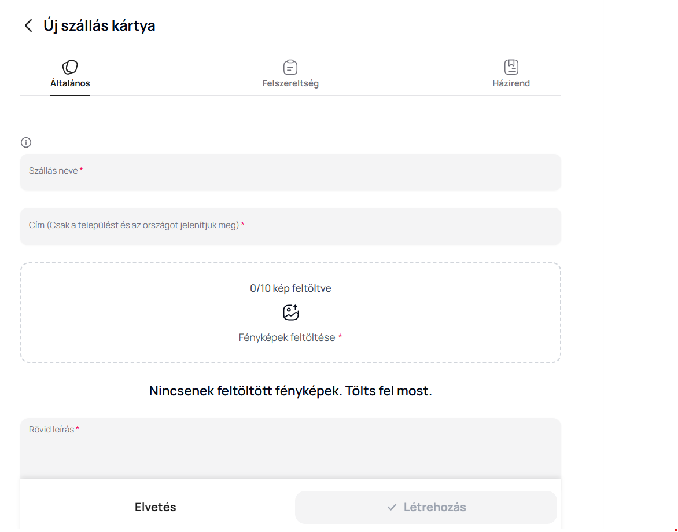This screenshot has height=532, width=678.
Task: Click the image upload icon
Action: 290,313
